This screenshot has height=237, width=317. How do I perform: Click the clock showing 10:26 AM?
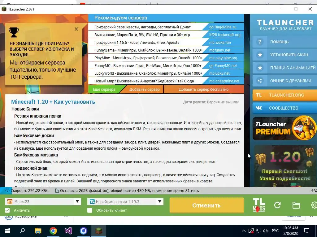tap(290, 228)
